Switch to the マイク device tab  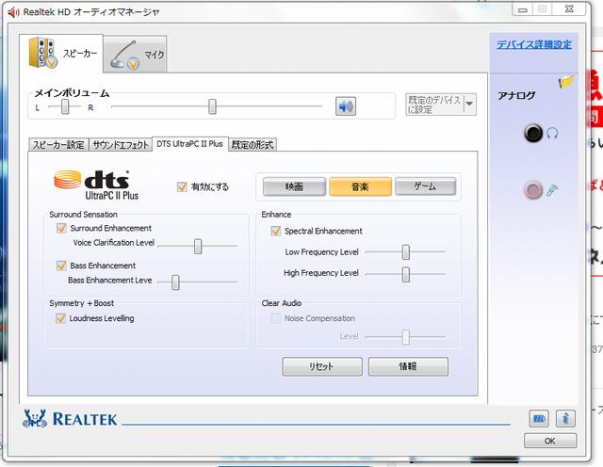pos(135,55)
